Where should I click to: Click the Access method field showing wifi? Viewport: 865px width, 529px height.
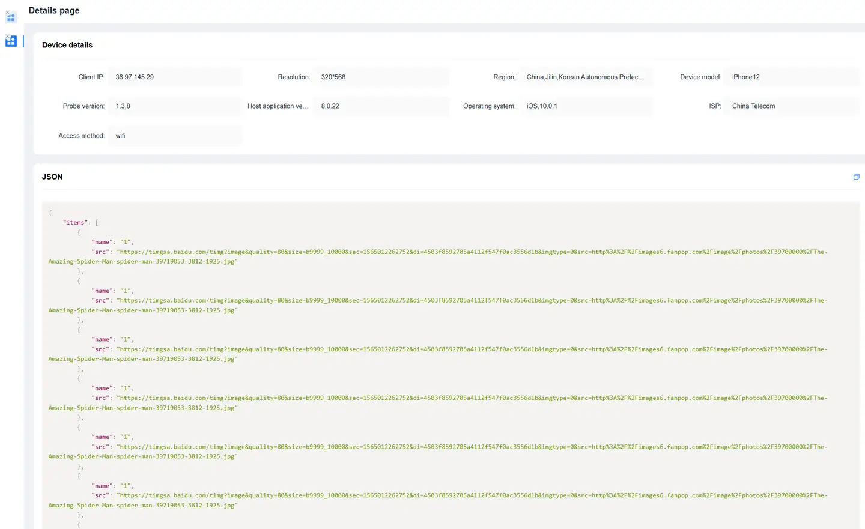[x=175, y=136]
